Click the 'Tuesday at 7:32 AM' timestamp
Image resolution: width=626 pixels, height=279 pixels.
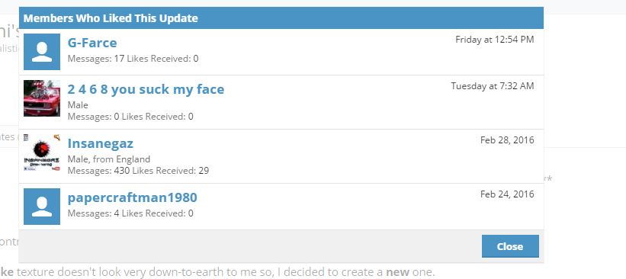[x=493, y=86]
